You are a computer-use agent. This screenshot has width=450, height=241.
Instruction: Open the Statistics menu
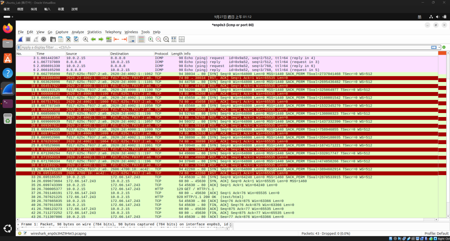94,32
